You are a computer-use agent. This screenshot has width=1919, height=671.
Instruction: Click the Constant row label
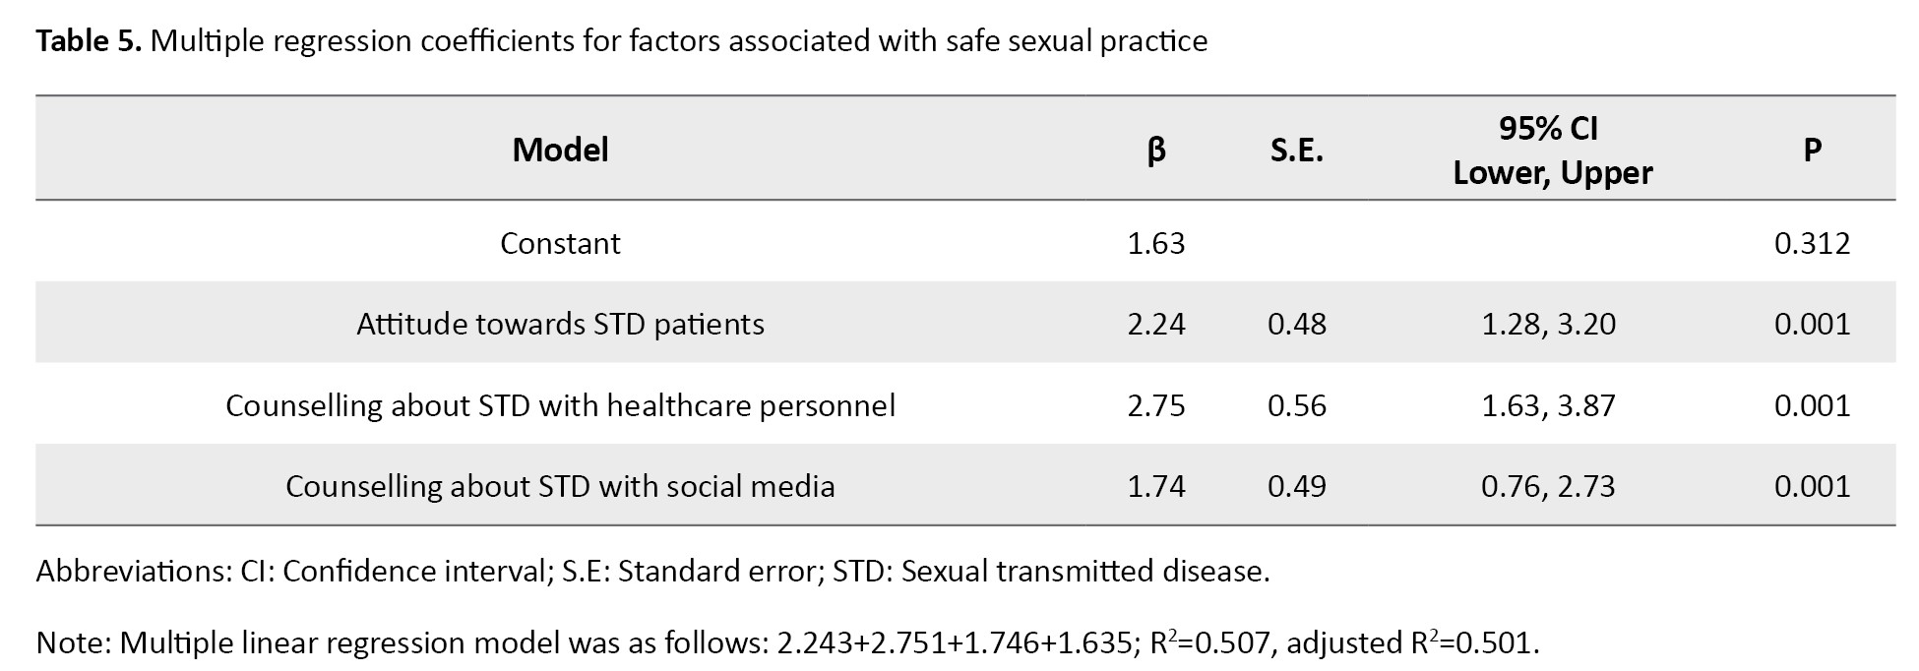560,243
